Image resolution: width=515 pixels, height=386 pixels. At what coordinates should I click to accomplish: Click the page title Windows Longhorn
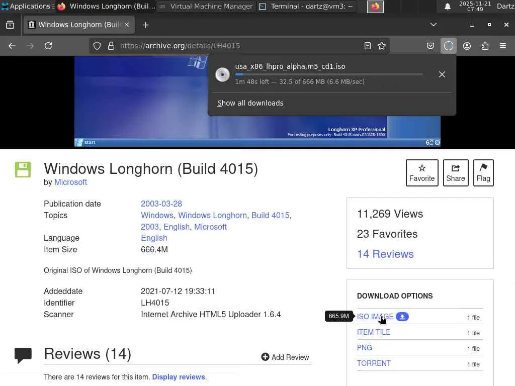tap(151, 169)
